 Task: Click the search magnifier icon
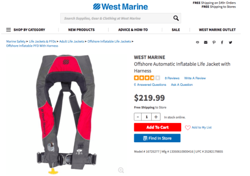click(x=176, y=18)
